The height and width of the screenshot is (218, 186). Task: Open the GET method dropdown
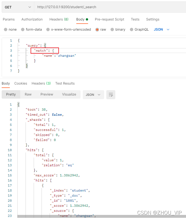[x=18, y=7]
